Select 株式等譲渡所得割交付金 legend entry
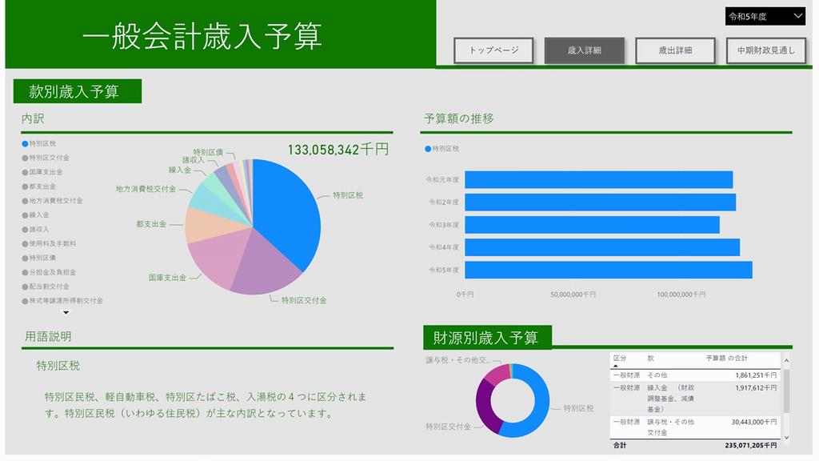Viewport: 819px width, 461px height. pos(62,301)
